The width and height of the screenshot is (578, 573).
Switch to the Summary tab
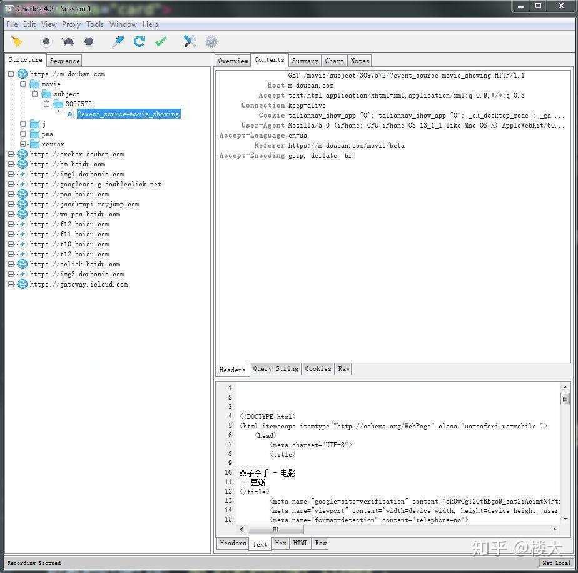point(305,61)
